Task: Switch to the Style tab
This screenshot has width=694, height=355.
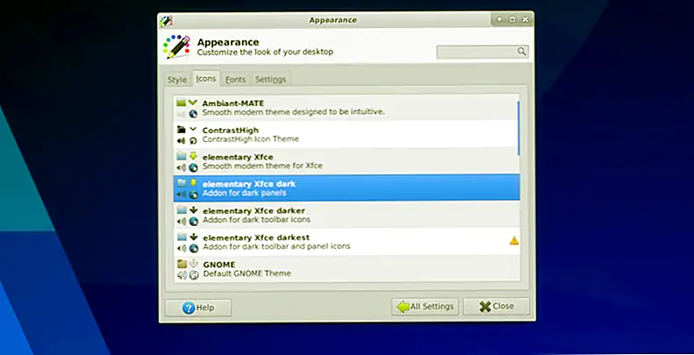Action: click(177, 80)
